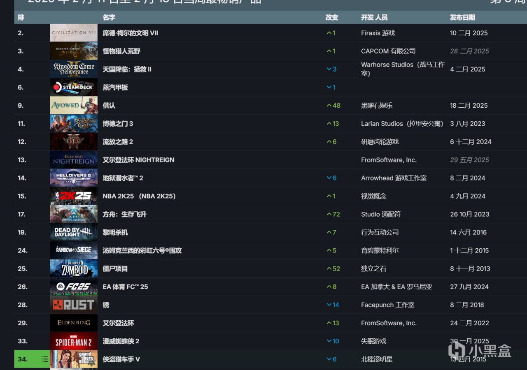Open the 侠盗猎车手 V game link

pyautogui.click(x=121, y=359)
